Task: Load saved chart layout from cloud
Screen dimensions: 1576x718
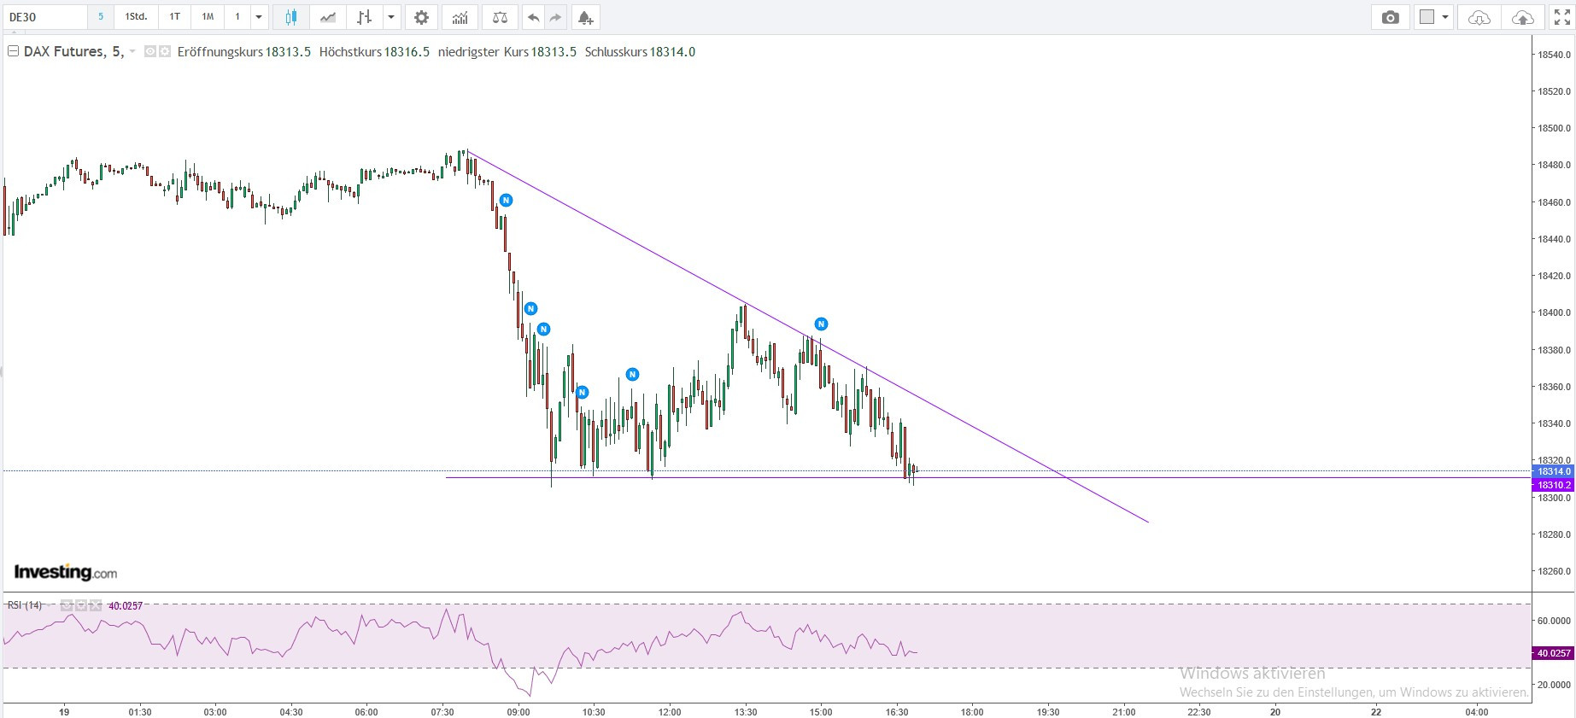Action: pos(1479,17)
